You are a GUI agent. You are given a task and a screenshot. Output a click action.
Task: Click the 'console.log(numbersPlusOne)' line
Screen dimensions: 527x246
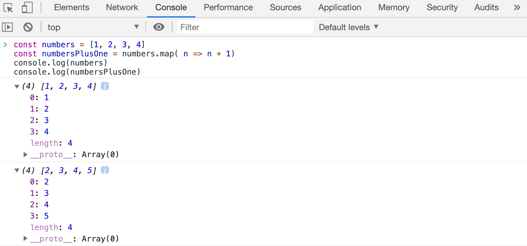(x=77, y=72)
